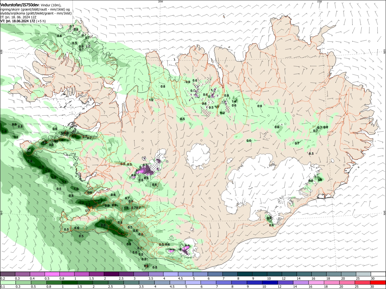
Task: Click the slydda/snjókoma description line in the header
Action: click(36, 13)
